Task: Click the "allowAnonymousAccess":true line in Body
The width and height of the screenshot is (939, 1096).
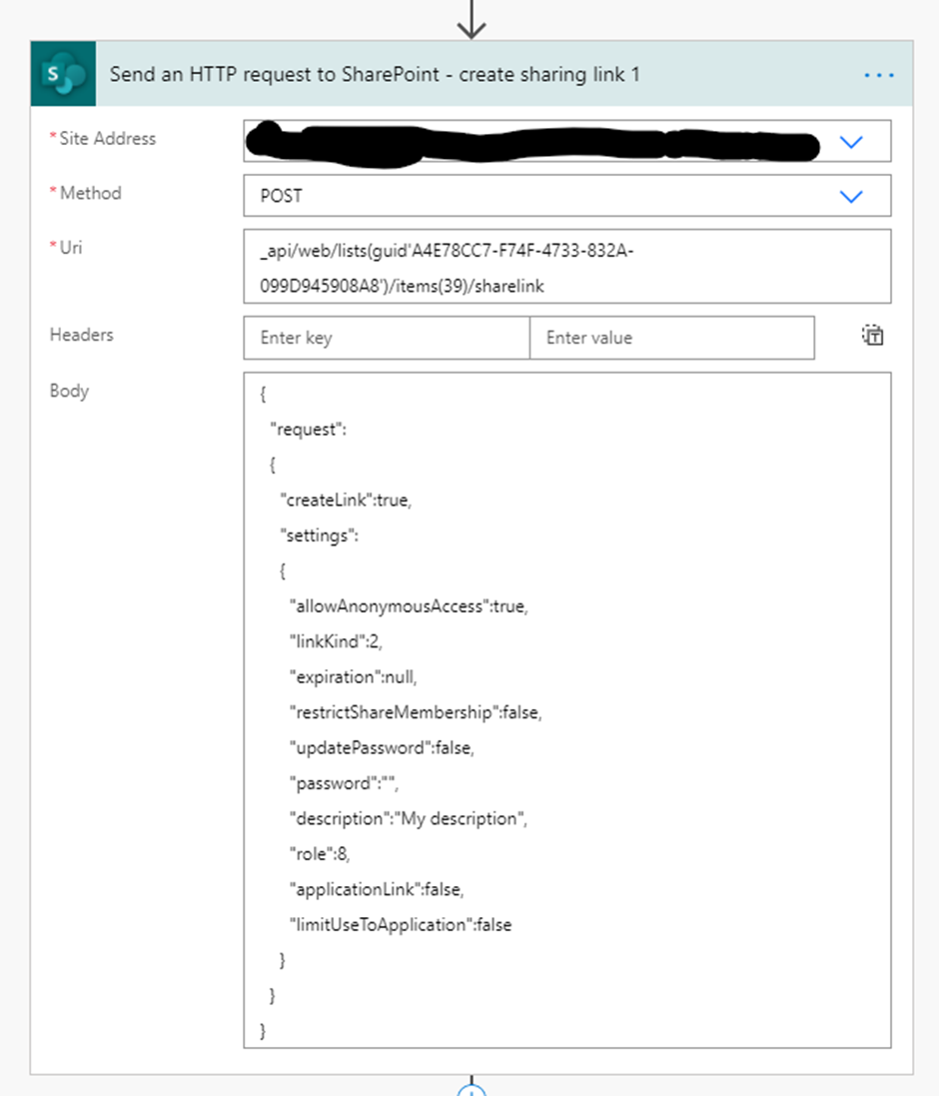Action: tap(408, 606)
